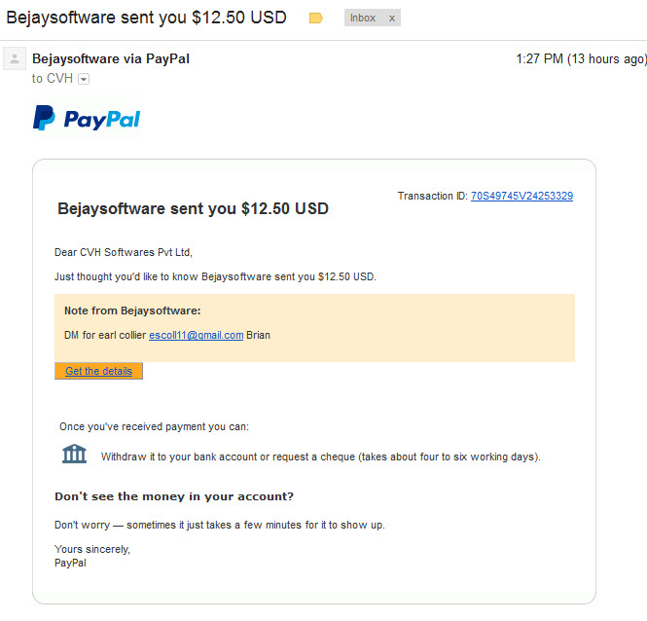
Task: Click the Get the details button
Action: pos(98,371)
